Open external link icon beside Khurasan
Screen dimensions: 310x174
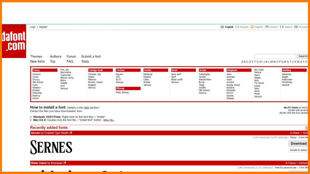click(65, 163)
